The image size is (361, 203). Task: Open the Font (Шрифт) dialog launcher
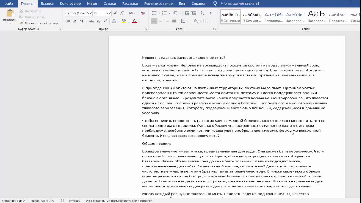coord(146,29)
